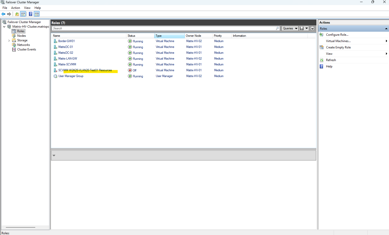This screenshot has height=235, width=389.
Task: Click the magnifier icon in the search box
Action: pos(277,28)
